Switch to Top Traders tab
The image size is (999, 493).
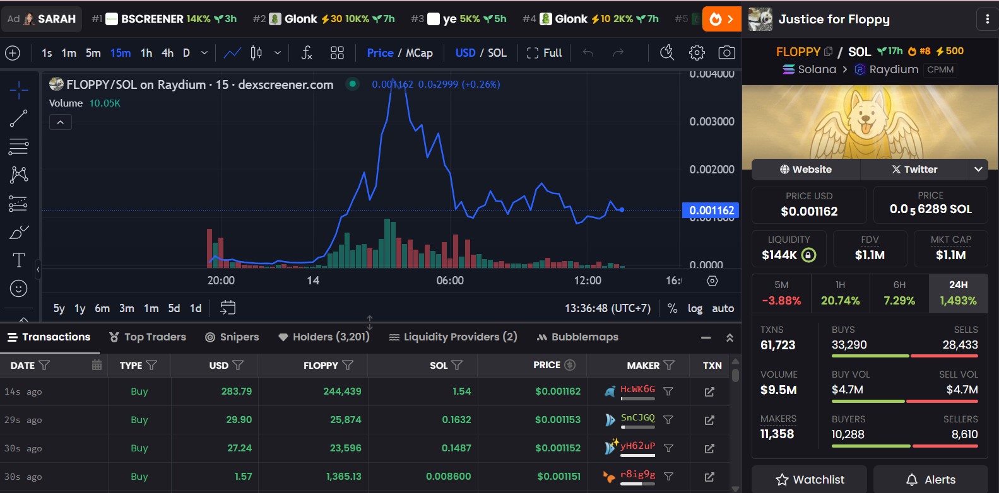[x=148, y=337]
